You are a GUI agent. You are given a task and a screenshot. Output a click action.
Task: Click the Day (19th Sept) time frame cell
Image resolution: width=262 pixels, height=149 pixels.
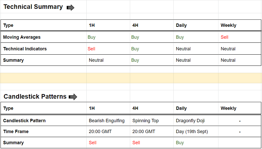192,132
